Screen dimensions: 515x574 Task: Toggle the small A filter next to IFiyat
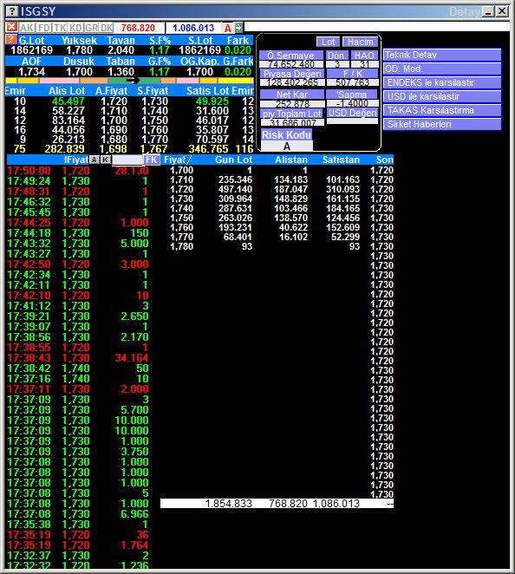[x=94, y=160]
